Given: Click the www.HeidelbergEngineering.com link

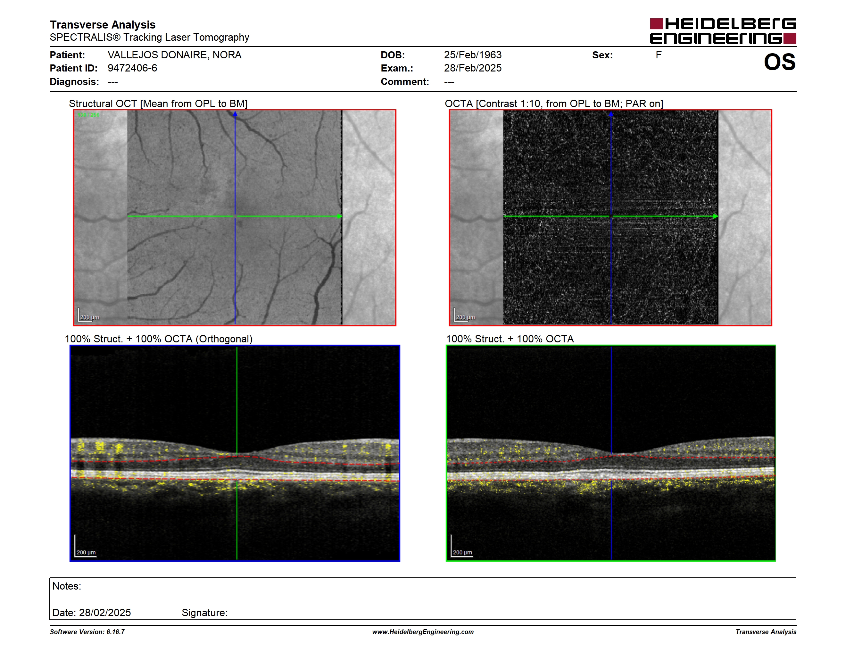Looking at the screenshot, I should point(423,632).
